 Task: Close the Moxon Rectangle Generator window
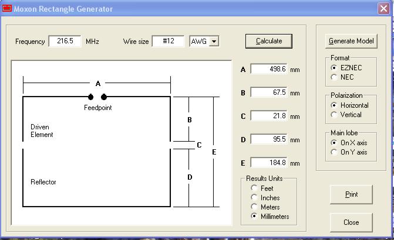383,9
